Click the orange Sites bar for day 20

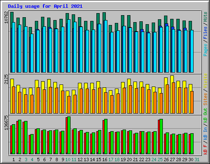[x=130, y=99]
